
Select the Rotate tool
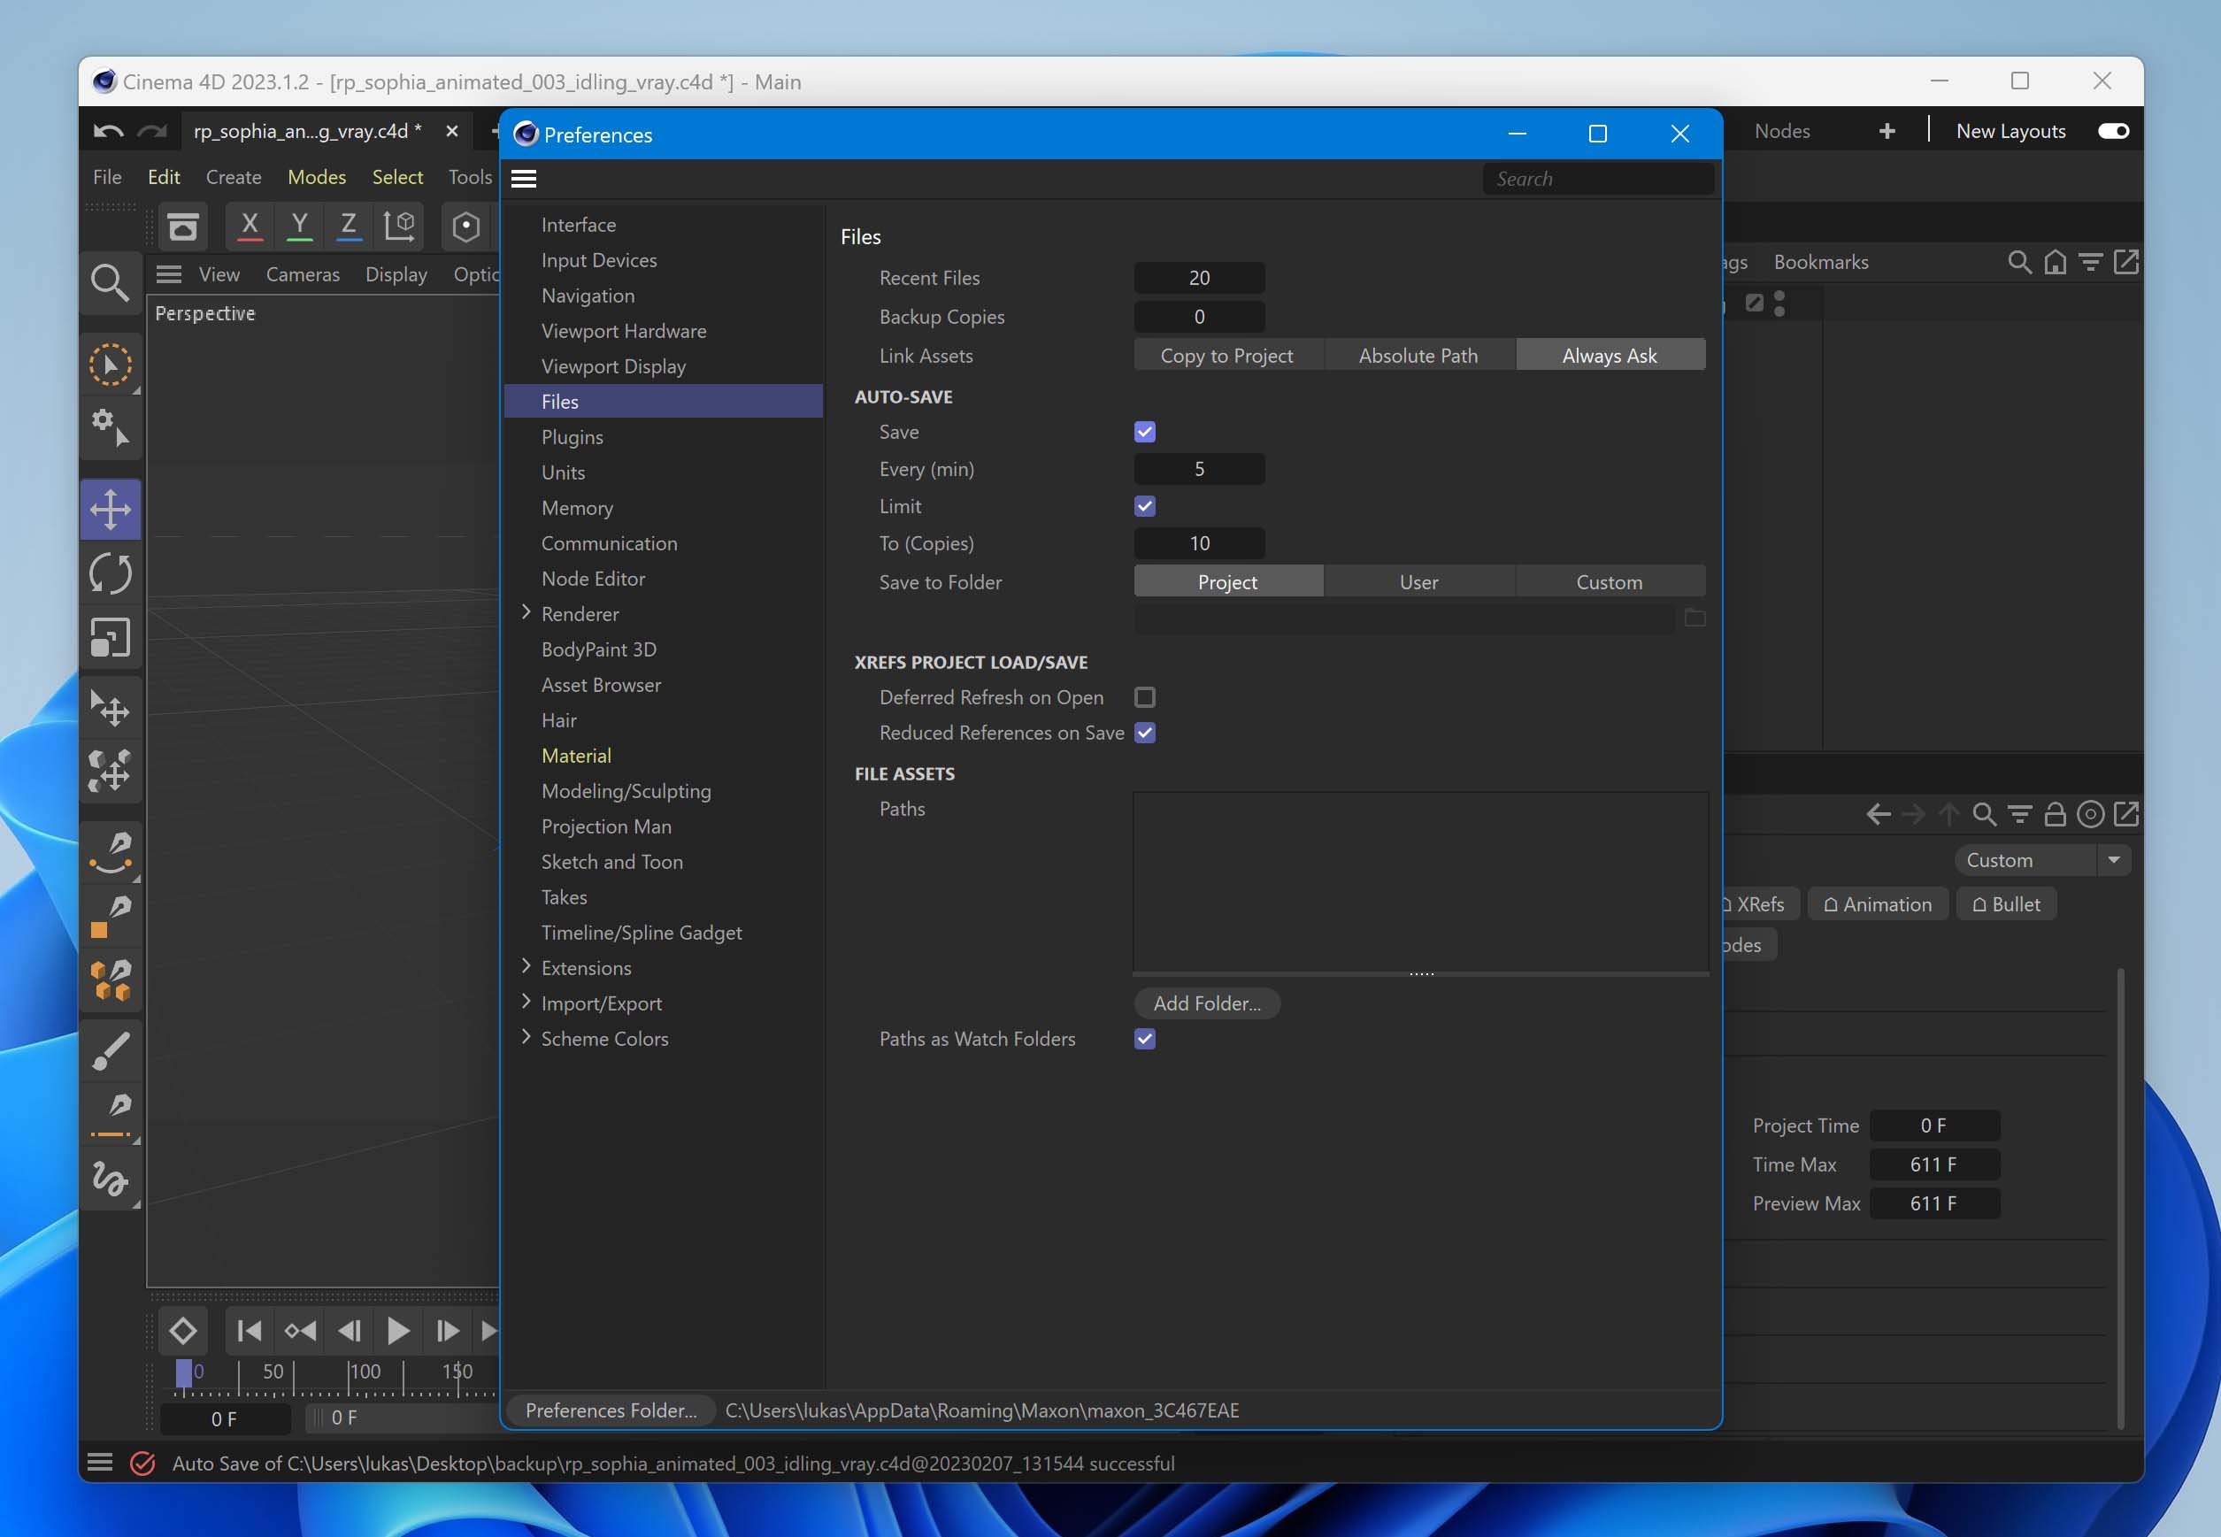[110, 573]
